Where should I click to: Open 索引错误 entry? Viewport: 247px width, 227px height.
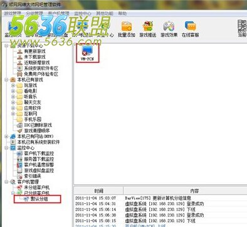33,176
